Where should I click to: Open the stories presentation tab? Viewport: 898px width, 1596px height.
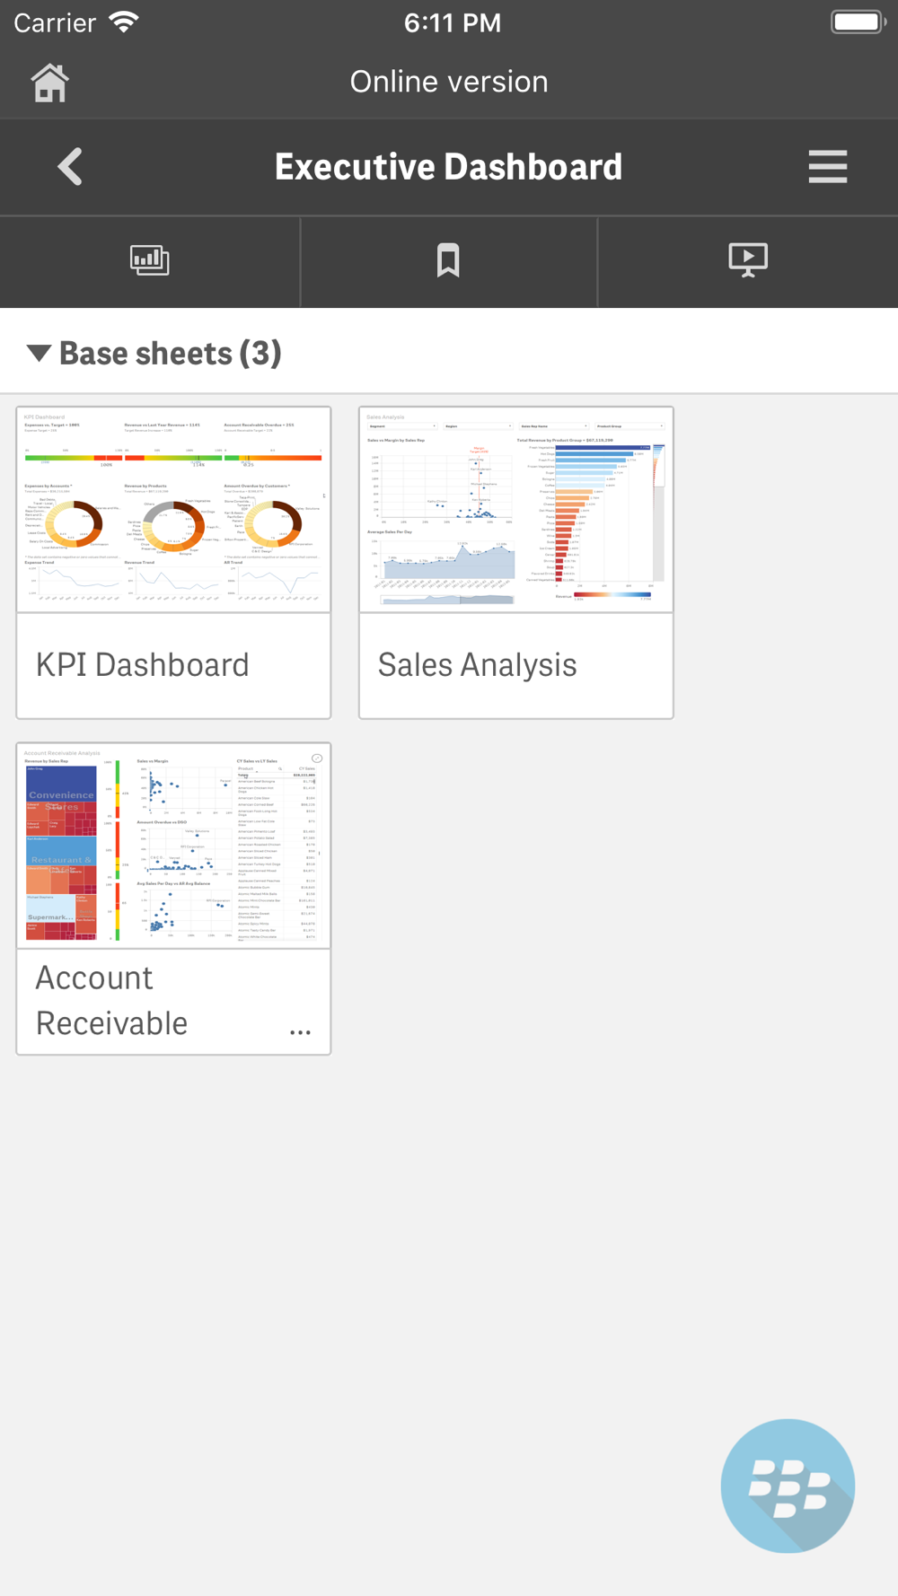point(748,260)
